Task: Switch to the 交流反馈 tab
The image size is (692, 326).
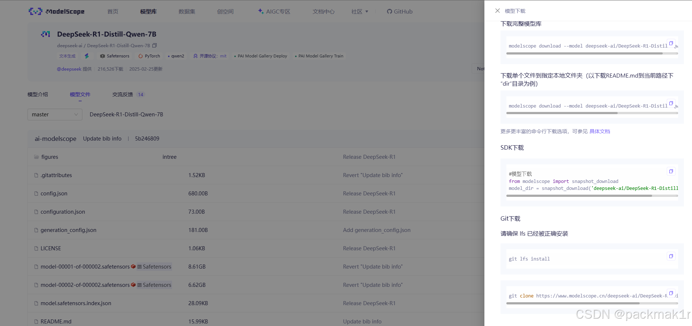Action: 128,94
